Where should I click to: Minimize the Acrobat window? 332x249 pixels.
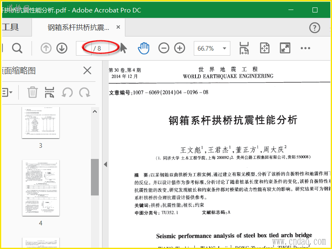tap(291, 10)
